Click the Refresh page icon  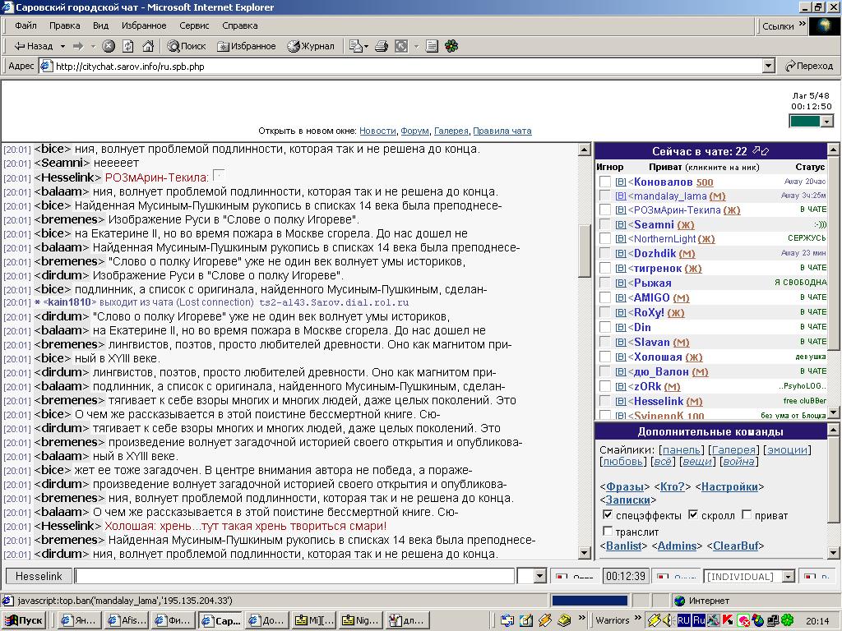tap(128, 46)
